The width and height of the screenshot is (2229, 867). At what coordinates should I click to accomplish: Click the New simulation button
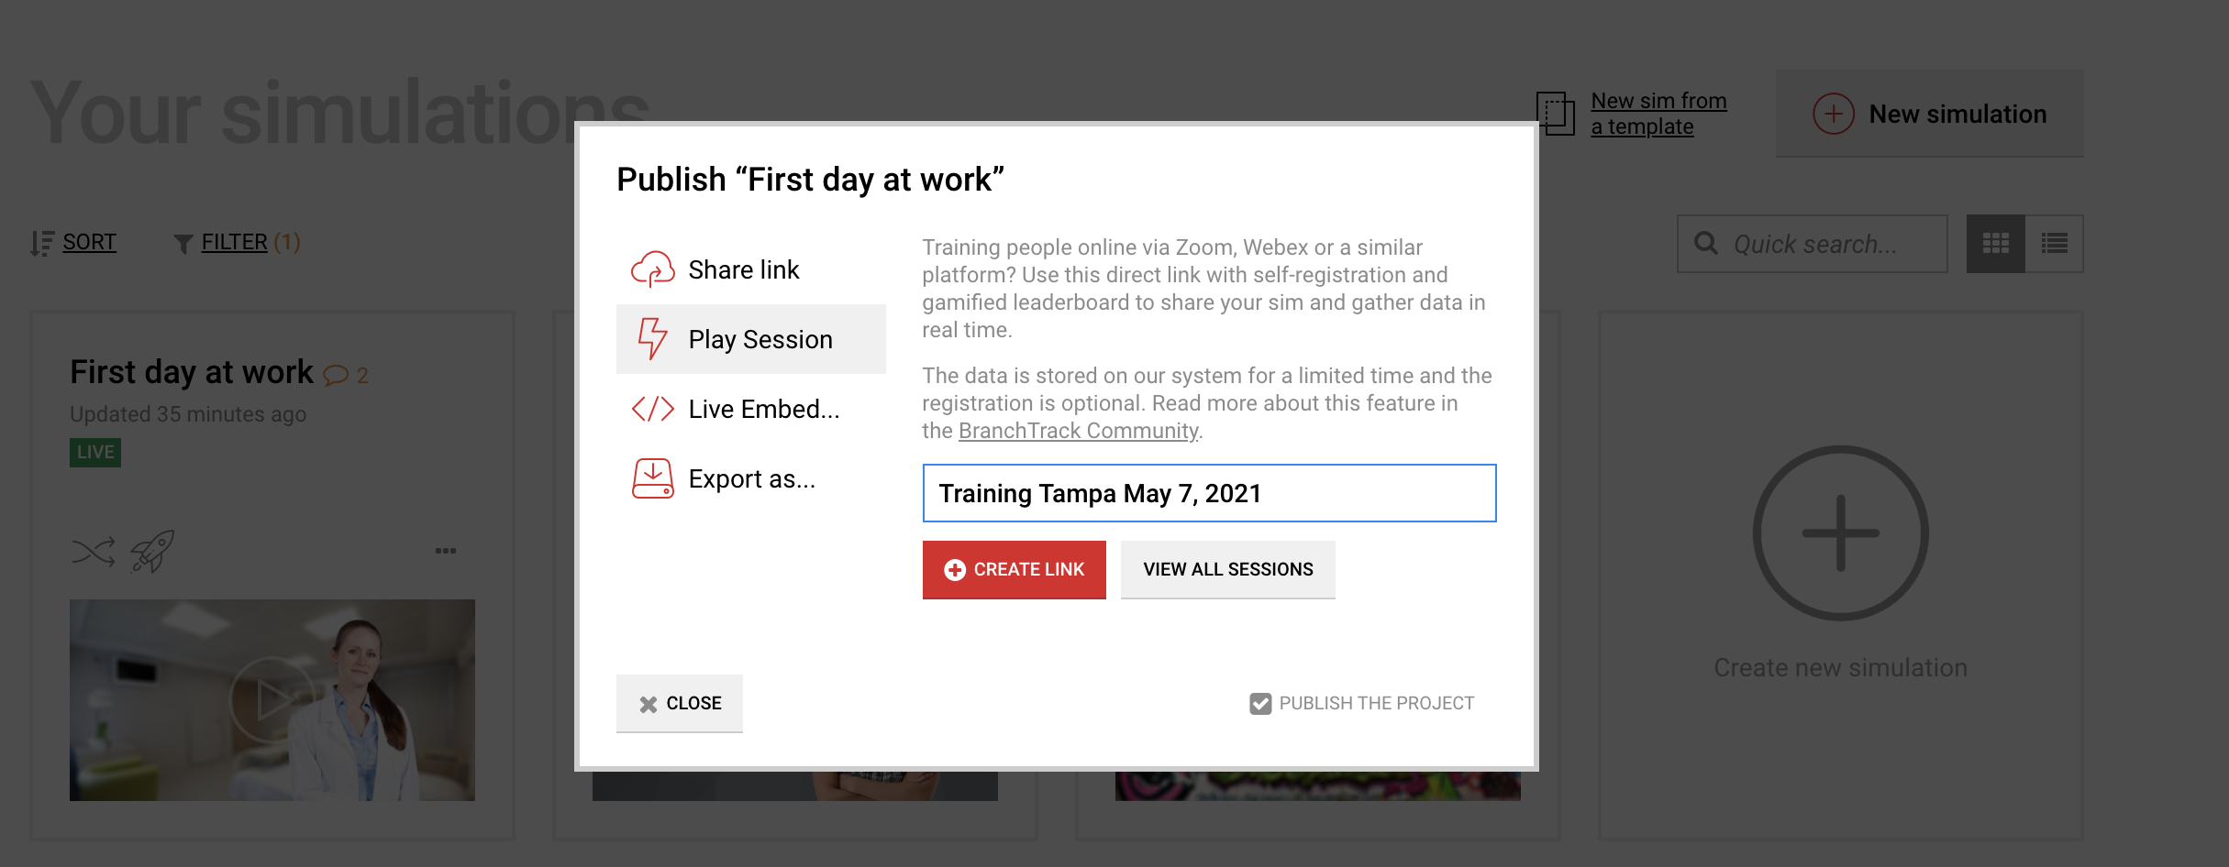[1929, 114]
